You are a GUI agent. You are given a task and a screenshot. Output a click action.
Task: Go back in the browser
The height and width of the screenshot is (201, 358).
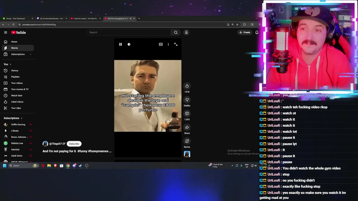coord(3,25)
